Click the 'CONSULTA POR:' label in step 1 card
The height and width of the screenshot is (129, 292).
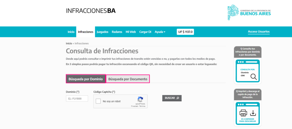tap(248, 69)
